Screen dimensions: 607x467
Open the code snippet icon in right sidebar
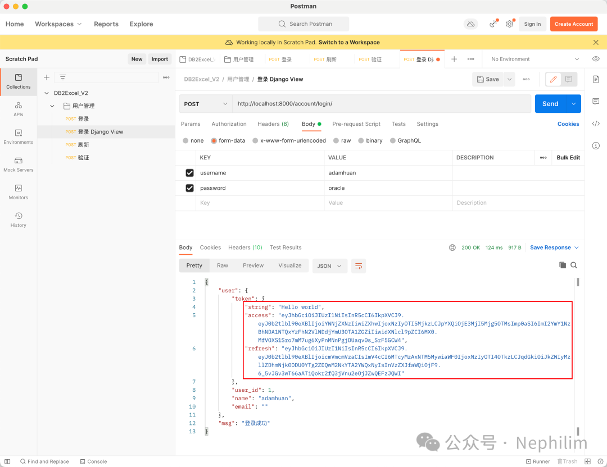pos(596,123)
